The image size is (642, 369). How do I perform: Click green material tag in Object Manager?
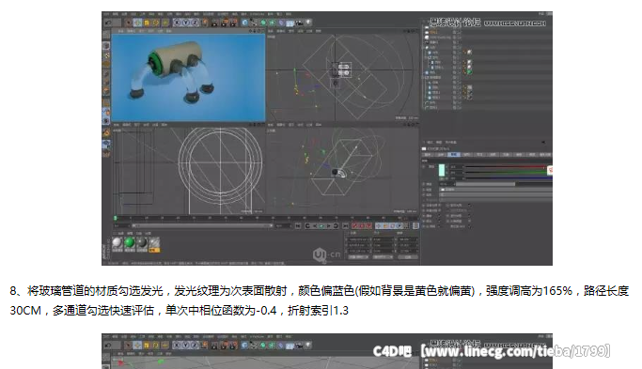pos(470,72)
